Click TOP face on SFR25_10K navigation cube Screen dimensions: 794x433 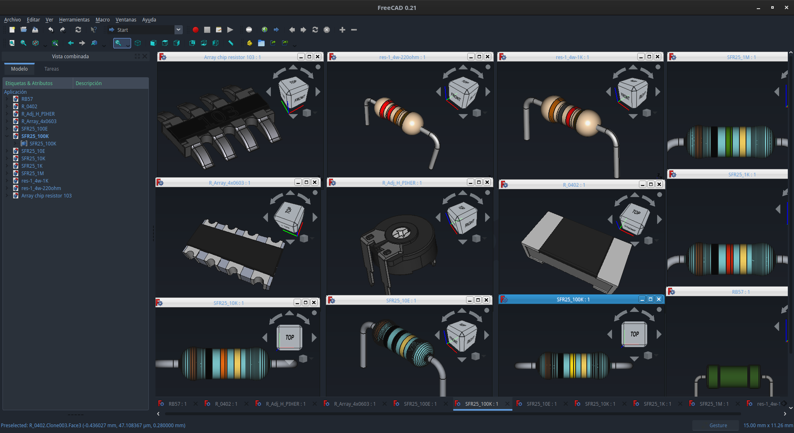click(x=289, y=337)
